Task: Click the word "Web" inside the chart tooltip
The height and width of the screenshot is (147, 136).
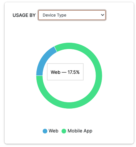Action: [56, 72]
